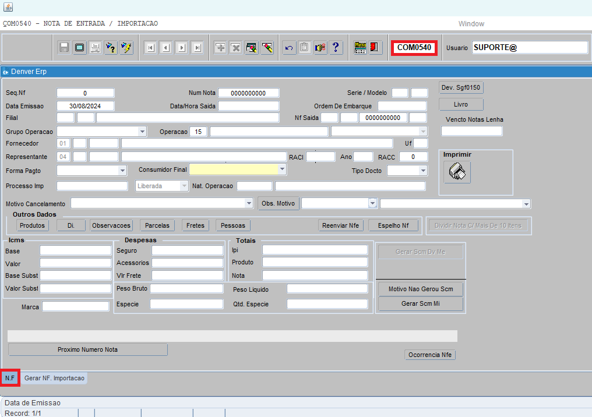Click the Reenviar Nfe button
This screenshot has height=417, width=592.
pos(340,225)
